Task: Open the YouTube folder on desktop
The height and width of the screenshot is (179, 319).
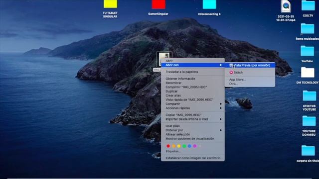Action: click(x=307, y=51)
